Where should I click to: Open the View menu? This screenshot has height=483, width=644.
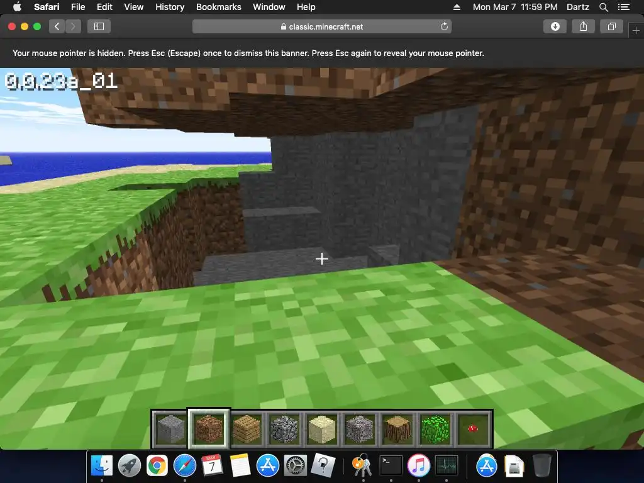133,7
